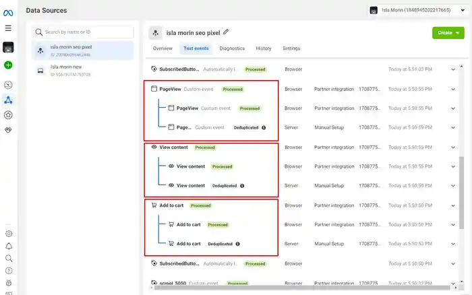Expand the parent Add to cart row chevron
The width and height of the screenshot is (472, 295).
tap(453, 205)
